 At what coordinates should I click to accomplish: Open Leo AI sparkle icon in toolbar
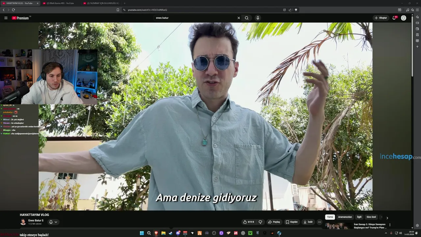412,10
